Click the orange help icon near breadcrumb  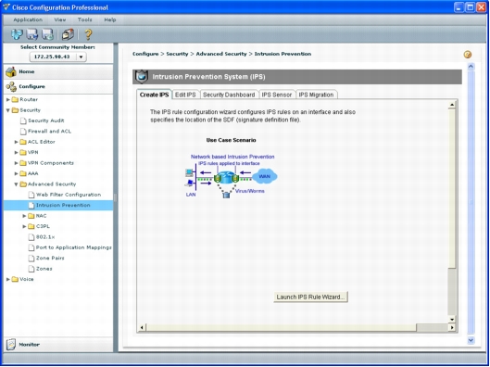click(468, 55)
